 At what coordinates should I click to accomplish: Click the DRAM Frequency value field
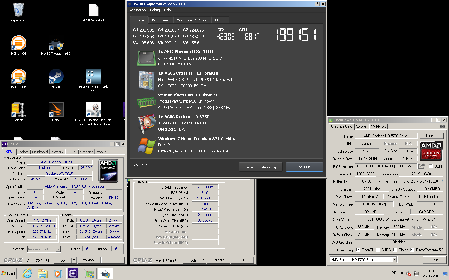[x=205, y=187]
